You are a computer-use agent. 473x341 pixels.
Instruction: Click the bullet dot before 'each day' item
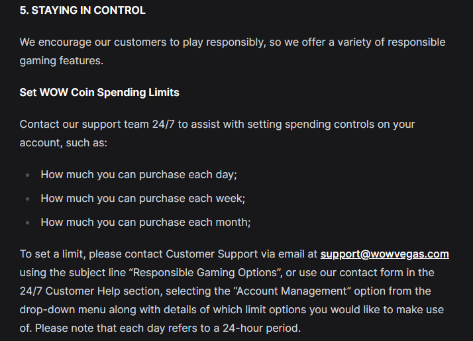(28, 175)
